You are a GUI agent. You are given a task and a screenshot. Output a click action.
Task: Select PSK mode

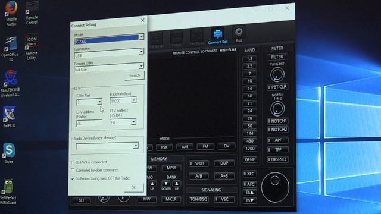pos(164,147)
